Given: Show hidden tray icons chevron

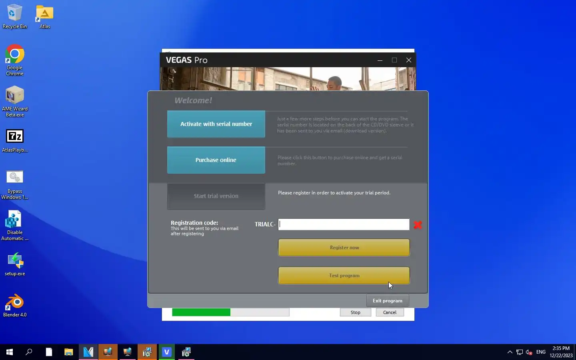Looking at the screenshot, I should pos(510,352).
